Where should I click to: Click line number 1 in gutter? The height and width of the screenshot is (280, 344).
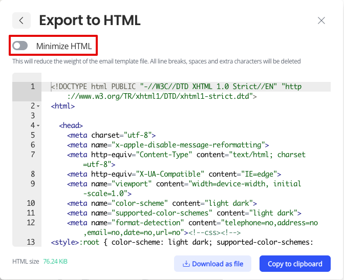[33, 87]
